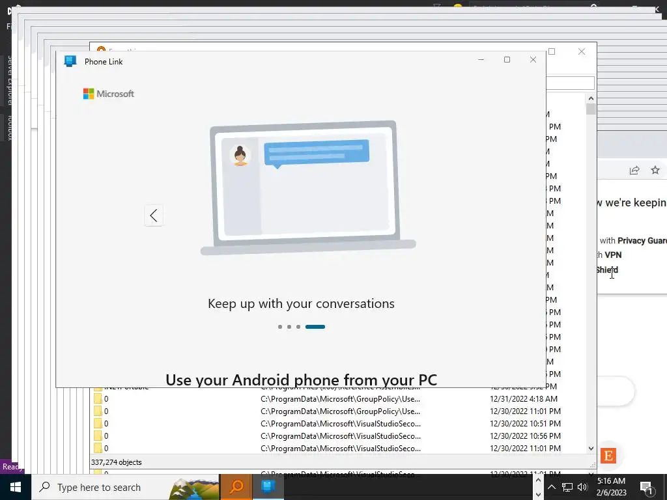
Task: Open the Windows Start menu
Action: pos(16,487)
